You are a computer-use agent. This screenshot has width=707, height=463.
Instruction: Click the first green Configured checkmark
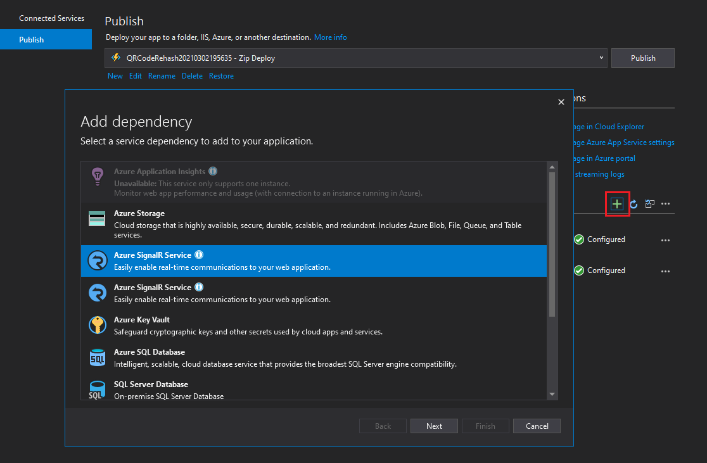(x=579, y=239)
